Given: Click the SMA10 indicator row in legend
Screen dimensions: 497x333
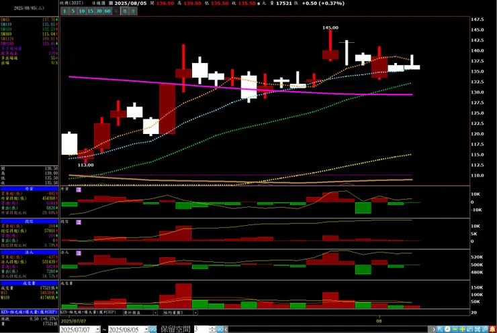Looking at the screenshot, I should click(x=29, y=24).
